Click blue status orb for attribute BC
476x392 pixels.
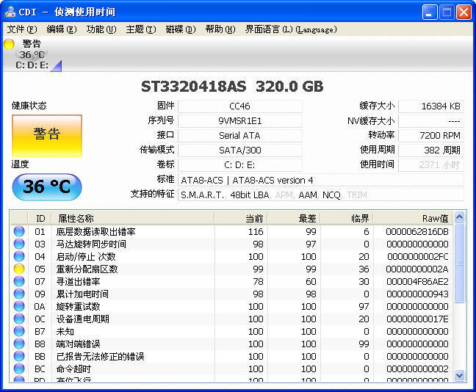tap(19, 369)
